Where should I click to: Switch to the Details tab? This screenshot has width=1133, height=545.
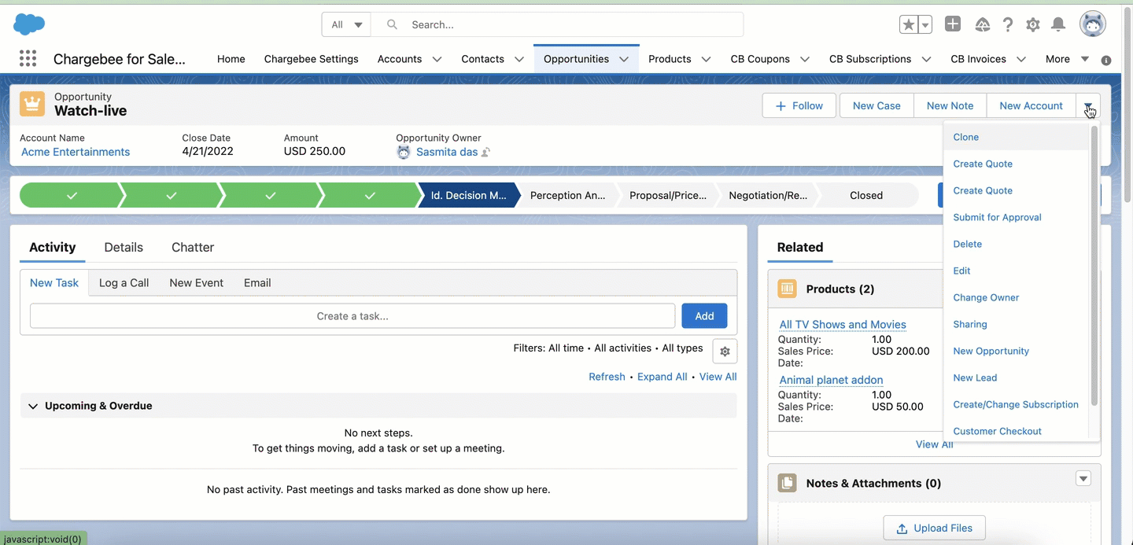[124, 247]
